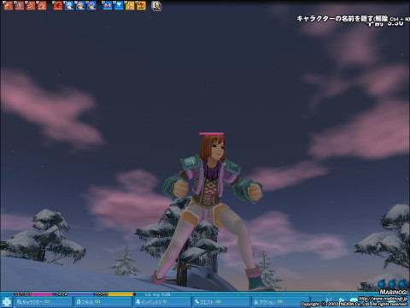Use the red skill starting the middle hotkey group
The image size is (410, 308).
click(x=58, y=5)
